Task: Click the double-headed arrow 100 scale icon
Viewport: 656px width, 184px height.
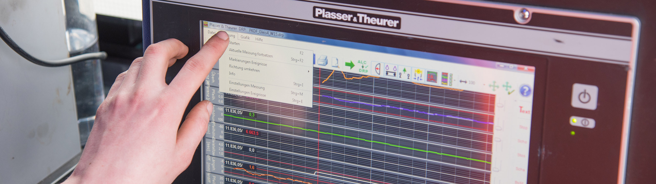Action: tap(467, 82)
